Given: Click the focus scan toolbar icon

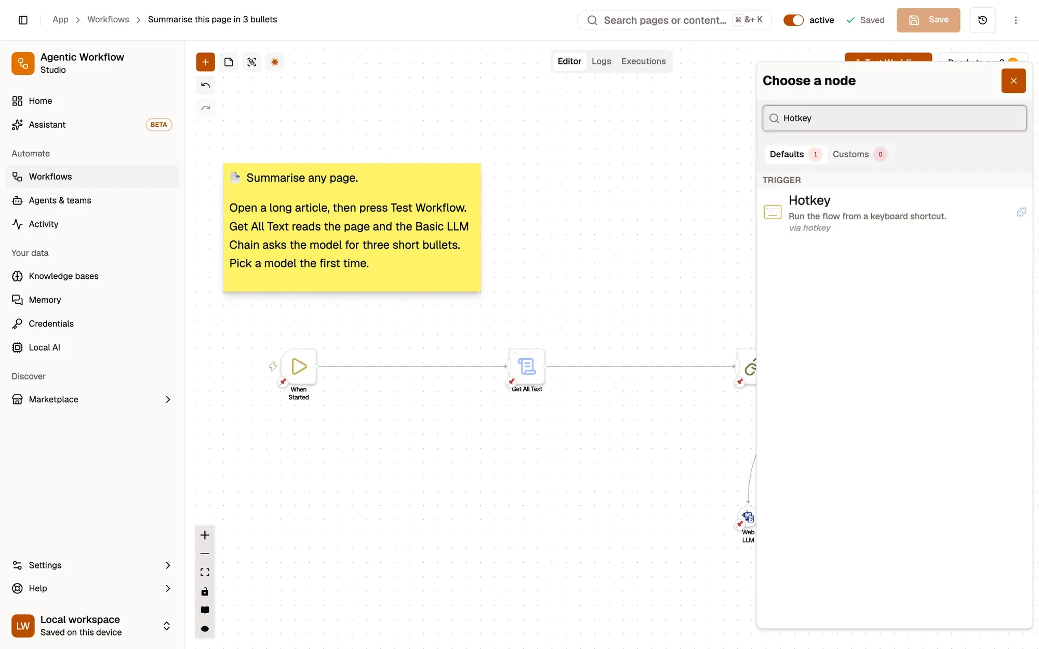Looking at the screenshot, I should [x=252, y=62].
